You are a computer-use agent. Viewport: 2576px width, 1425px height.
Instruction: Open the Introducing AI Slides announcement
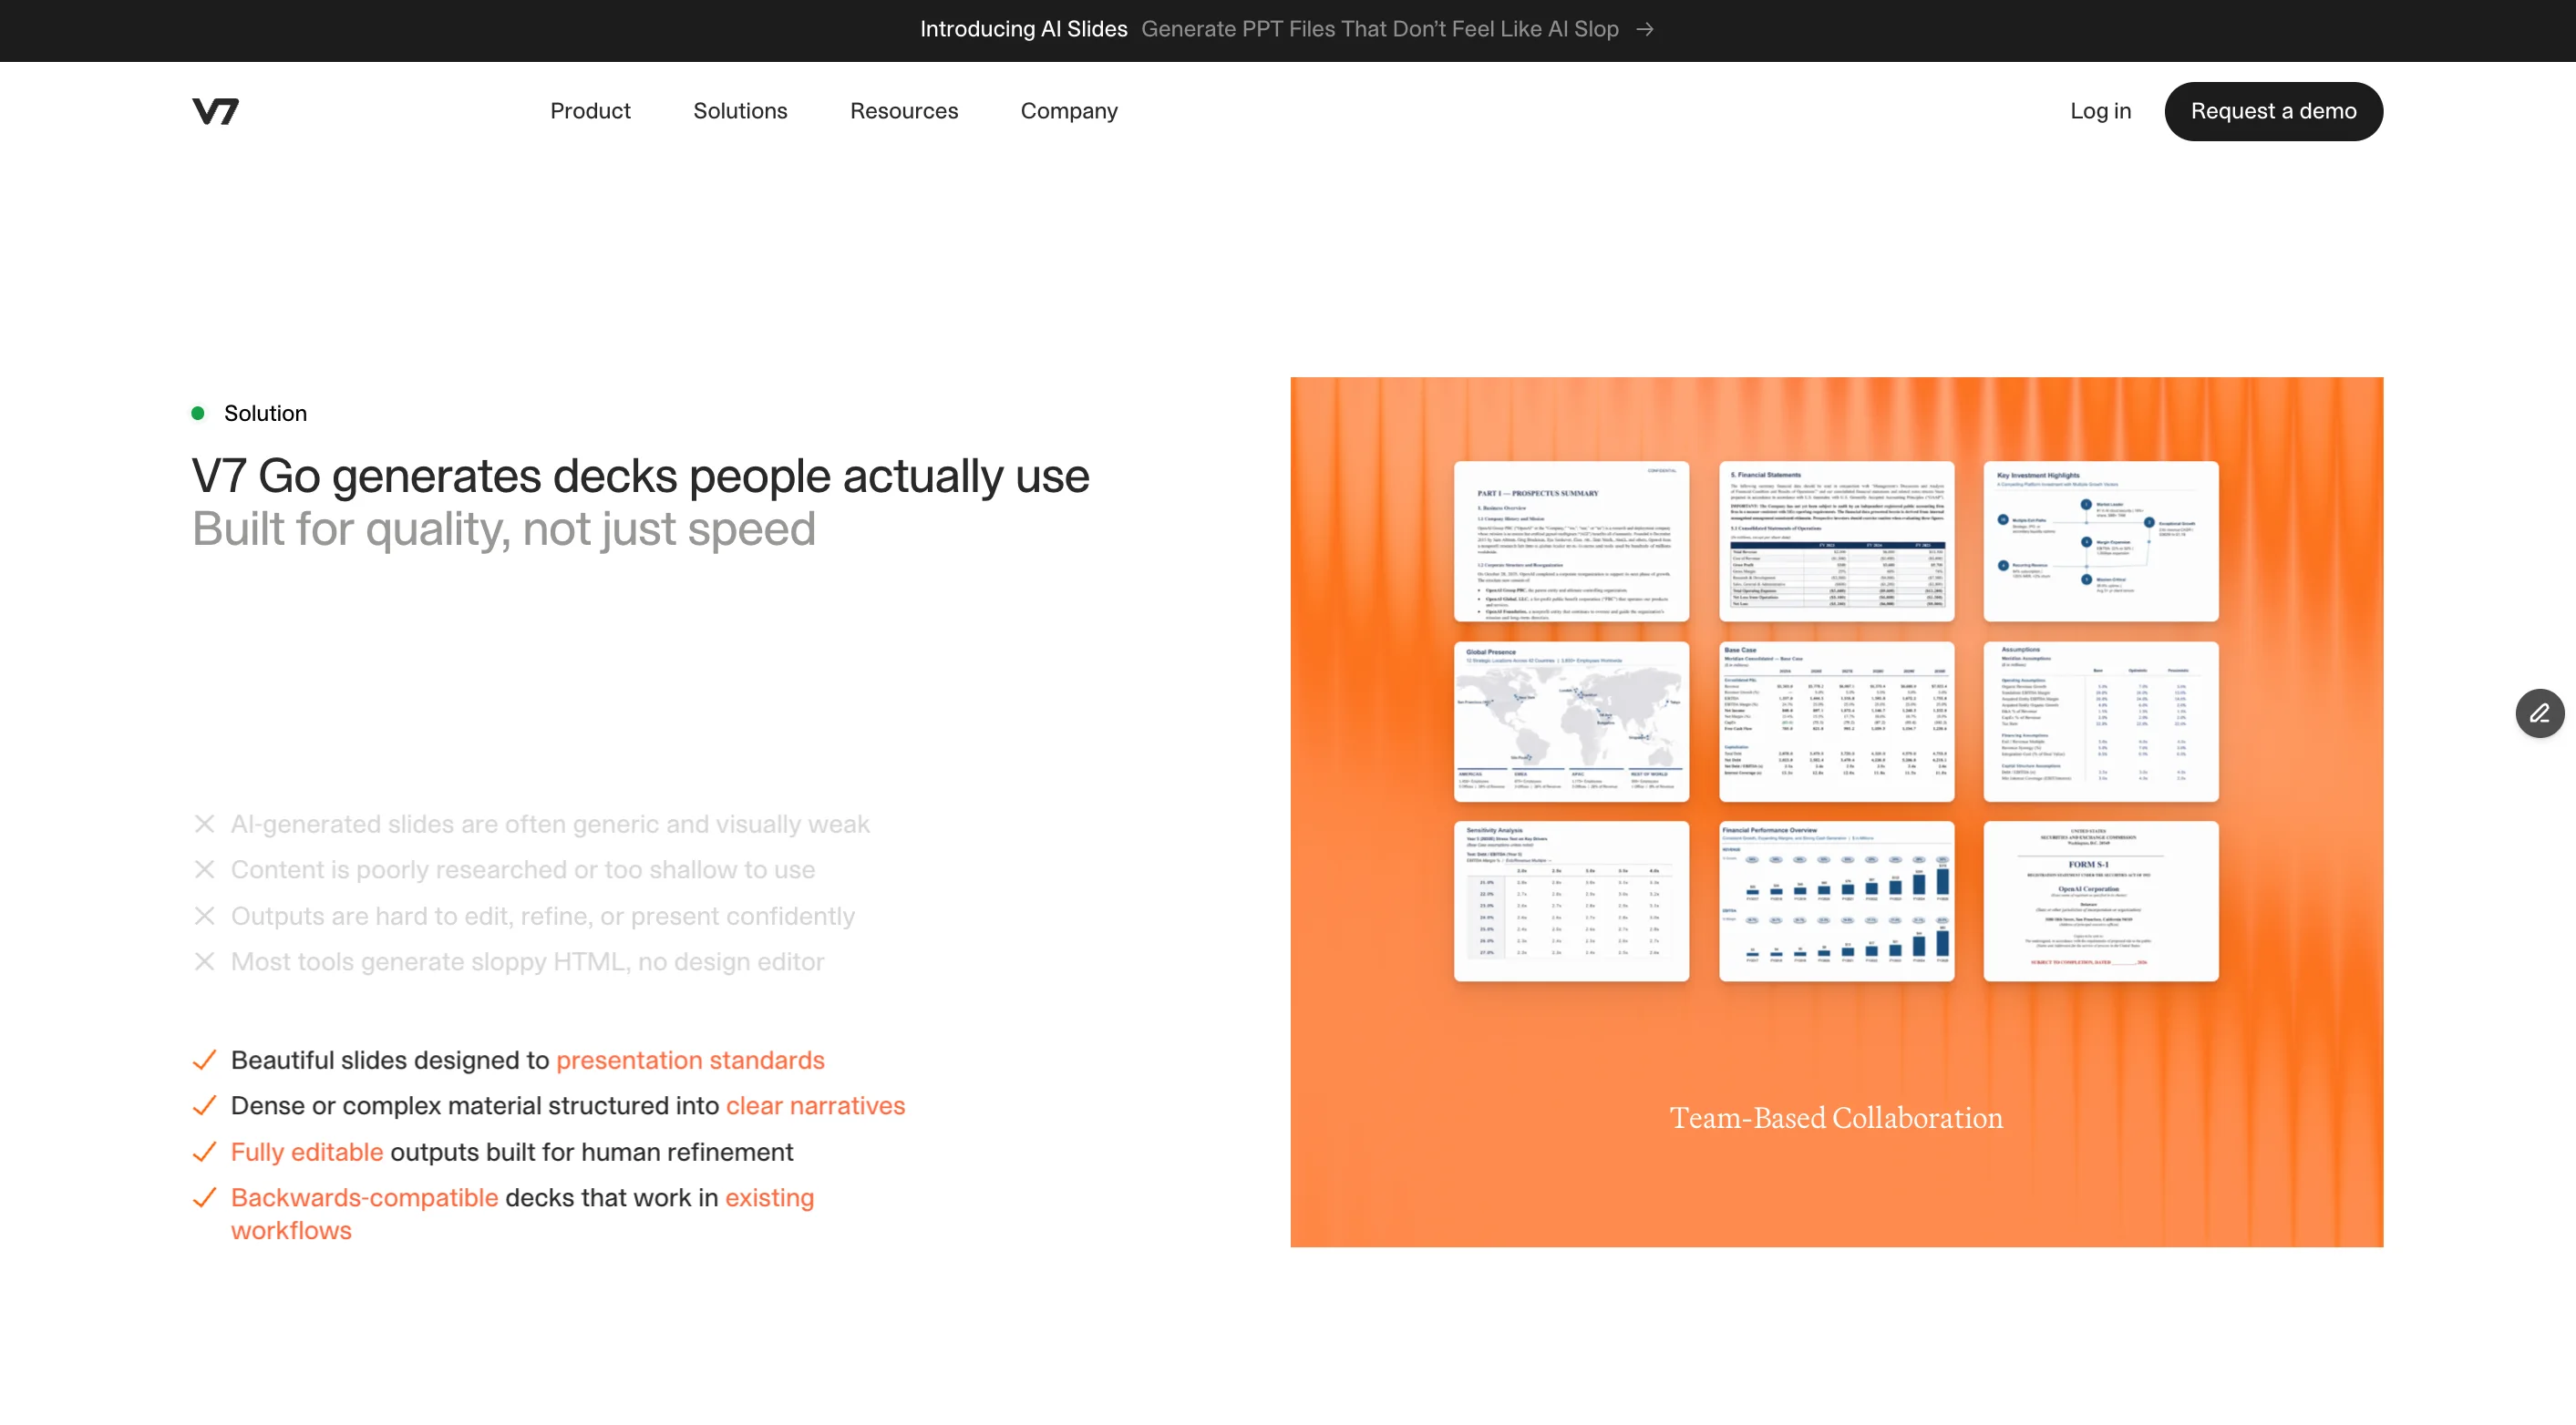(x=1023, y=30)
